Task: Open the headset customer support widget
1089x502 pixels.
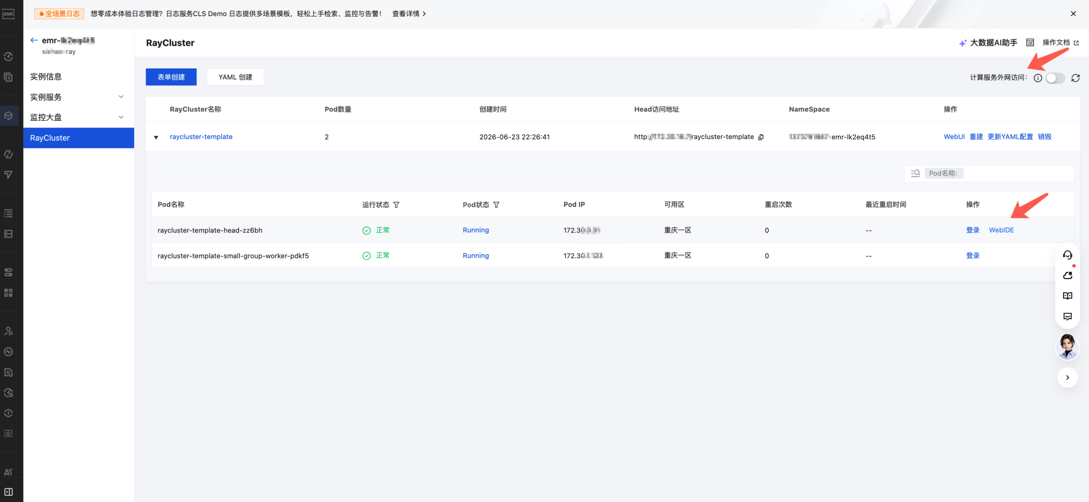Action: (x=1068, y=254)
